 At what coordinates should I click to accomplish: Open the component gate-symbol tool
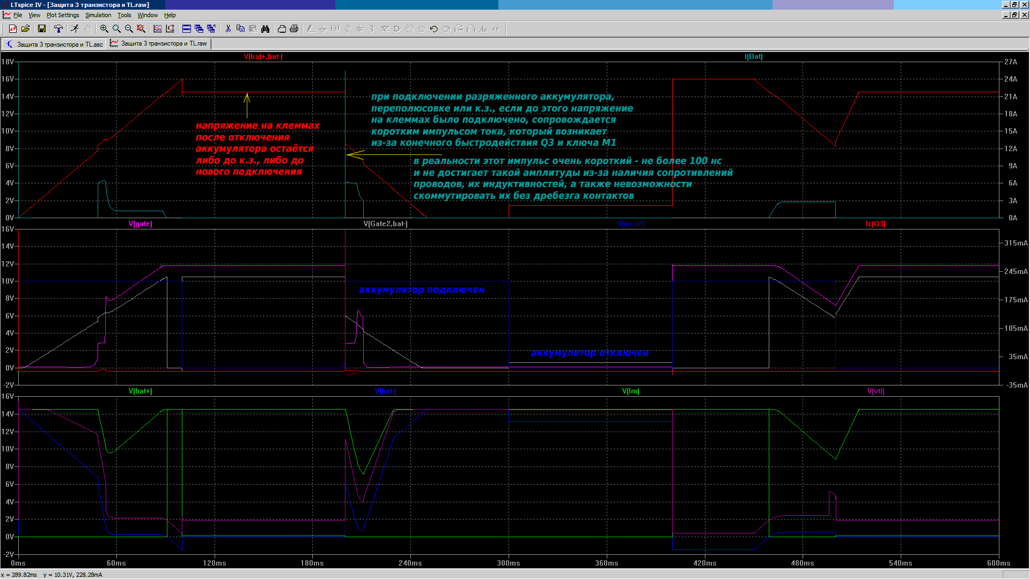397,29
